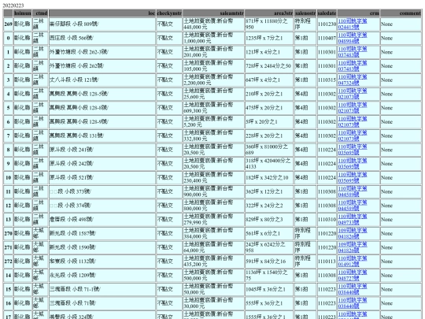Open the case link in row 271
Viewport: 425px width, 319px height.
coord(352,247)
